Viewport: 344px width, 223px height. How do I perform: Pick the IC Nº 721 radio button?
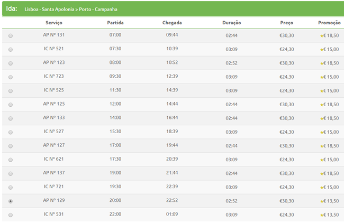pos(10,188)
